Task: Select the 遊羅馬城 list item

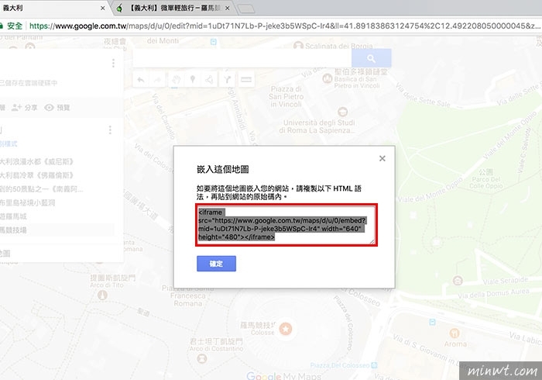Action: [13, 216]
